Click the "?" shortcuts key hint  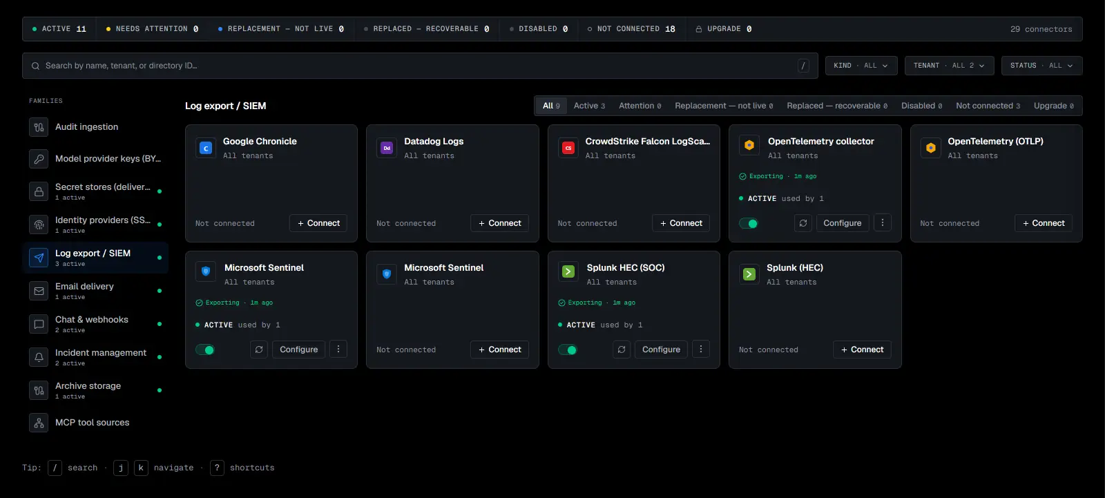[x=217, y=468]
